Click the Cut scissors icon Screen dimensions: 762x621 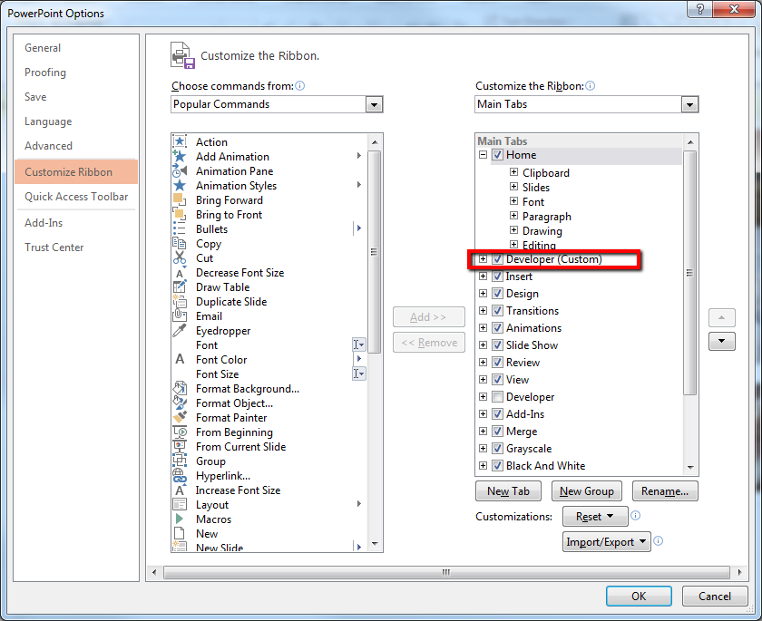[x=180, y=257]
